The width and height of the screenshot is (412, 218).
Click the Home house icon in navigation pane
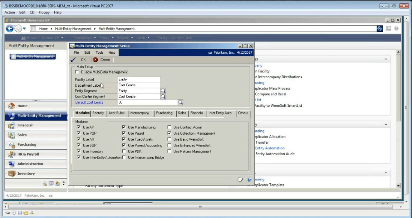(x=11, y=106)
